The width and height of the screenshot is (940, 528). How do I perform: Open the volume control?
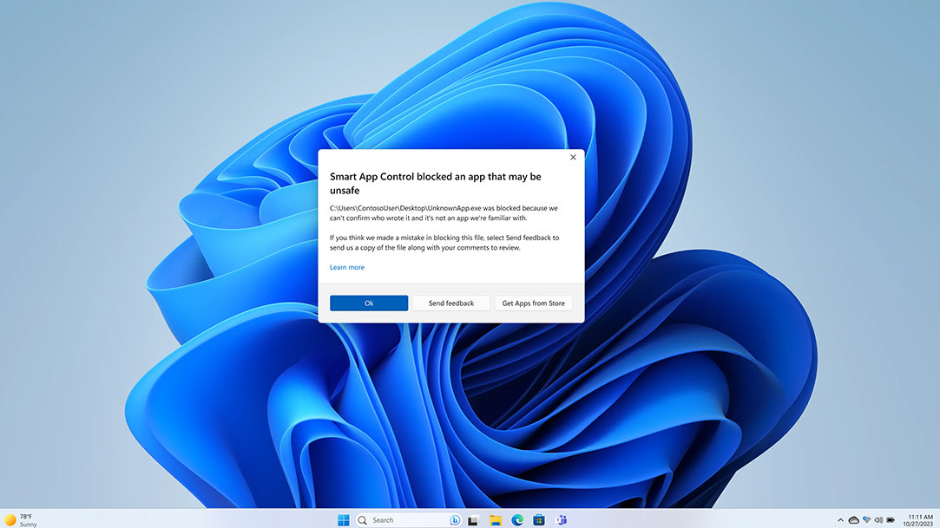(878, 519)
